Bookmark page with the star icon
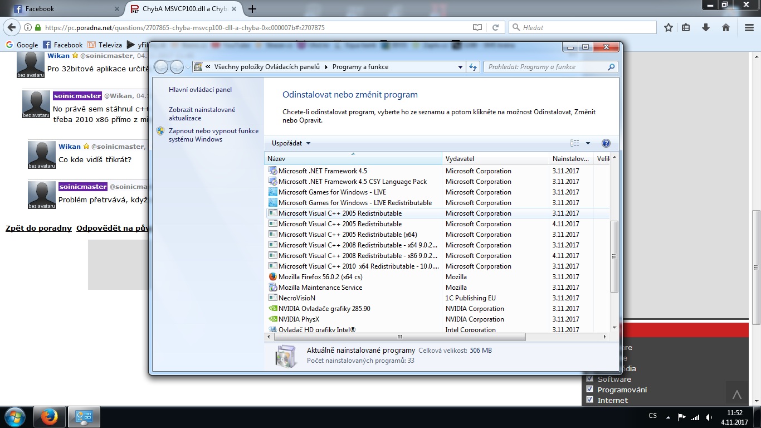This screenshot has height=428, width=761. (669, 27)
